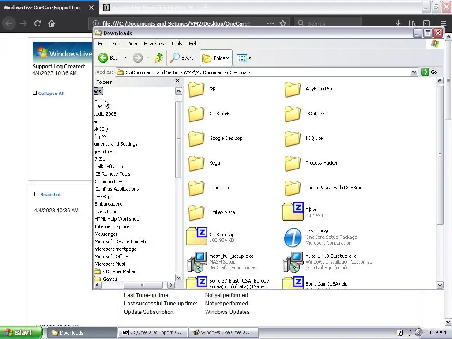Open the browser hamburger menu
452x339 pixels.
443,23
